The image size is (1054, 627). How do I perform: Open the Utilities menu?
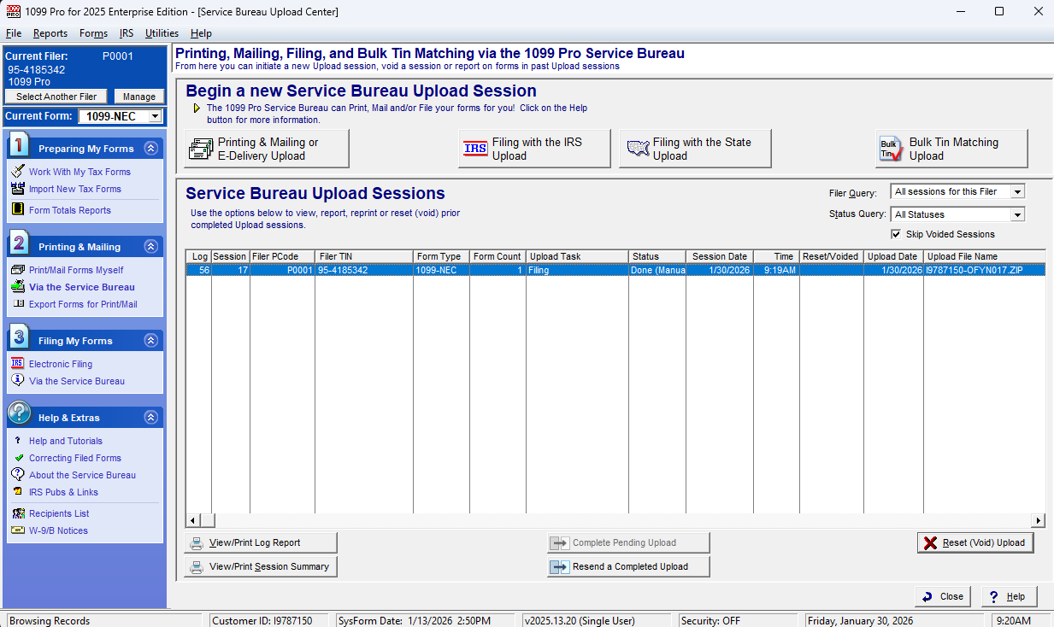coord(162,33)
